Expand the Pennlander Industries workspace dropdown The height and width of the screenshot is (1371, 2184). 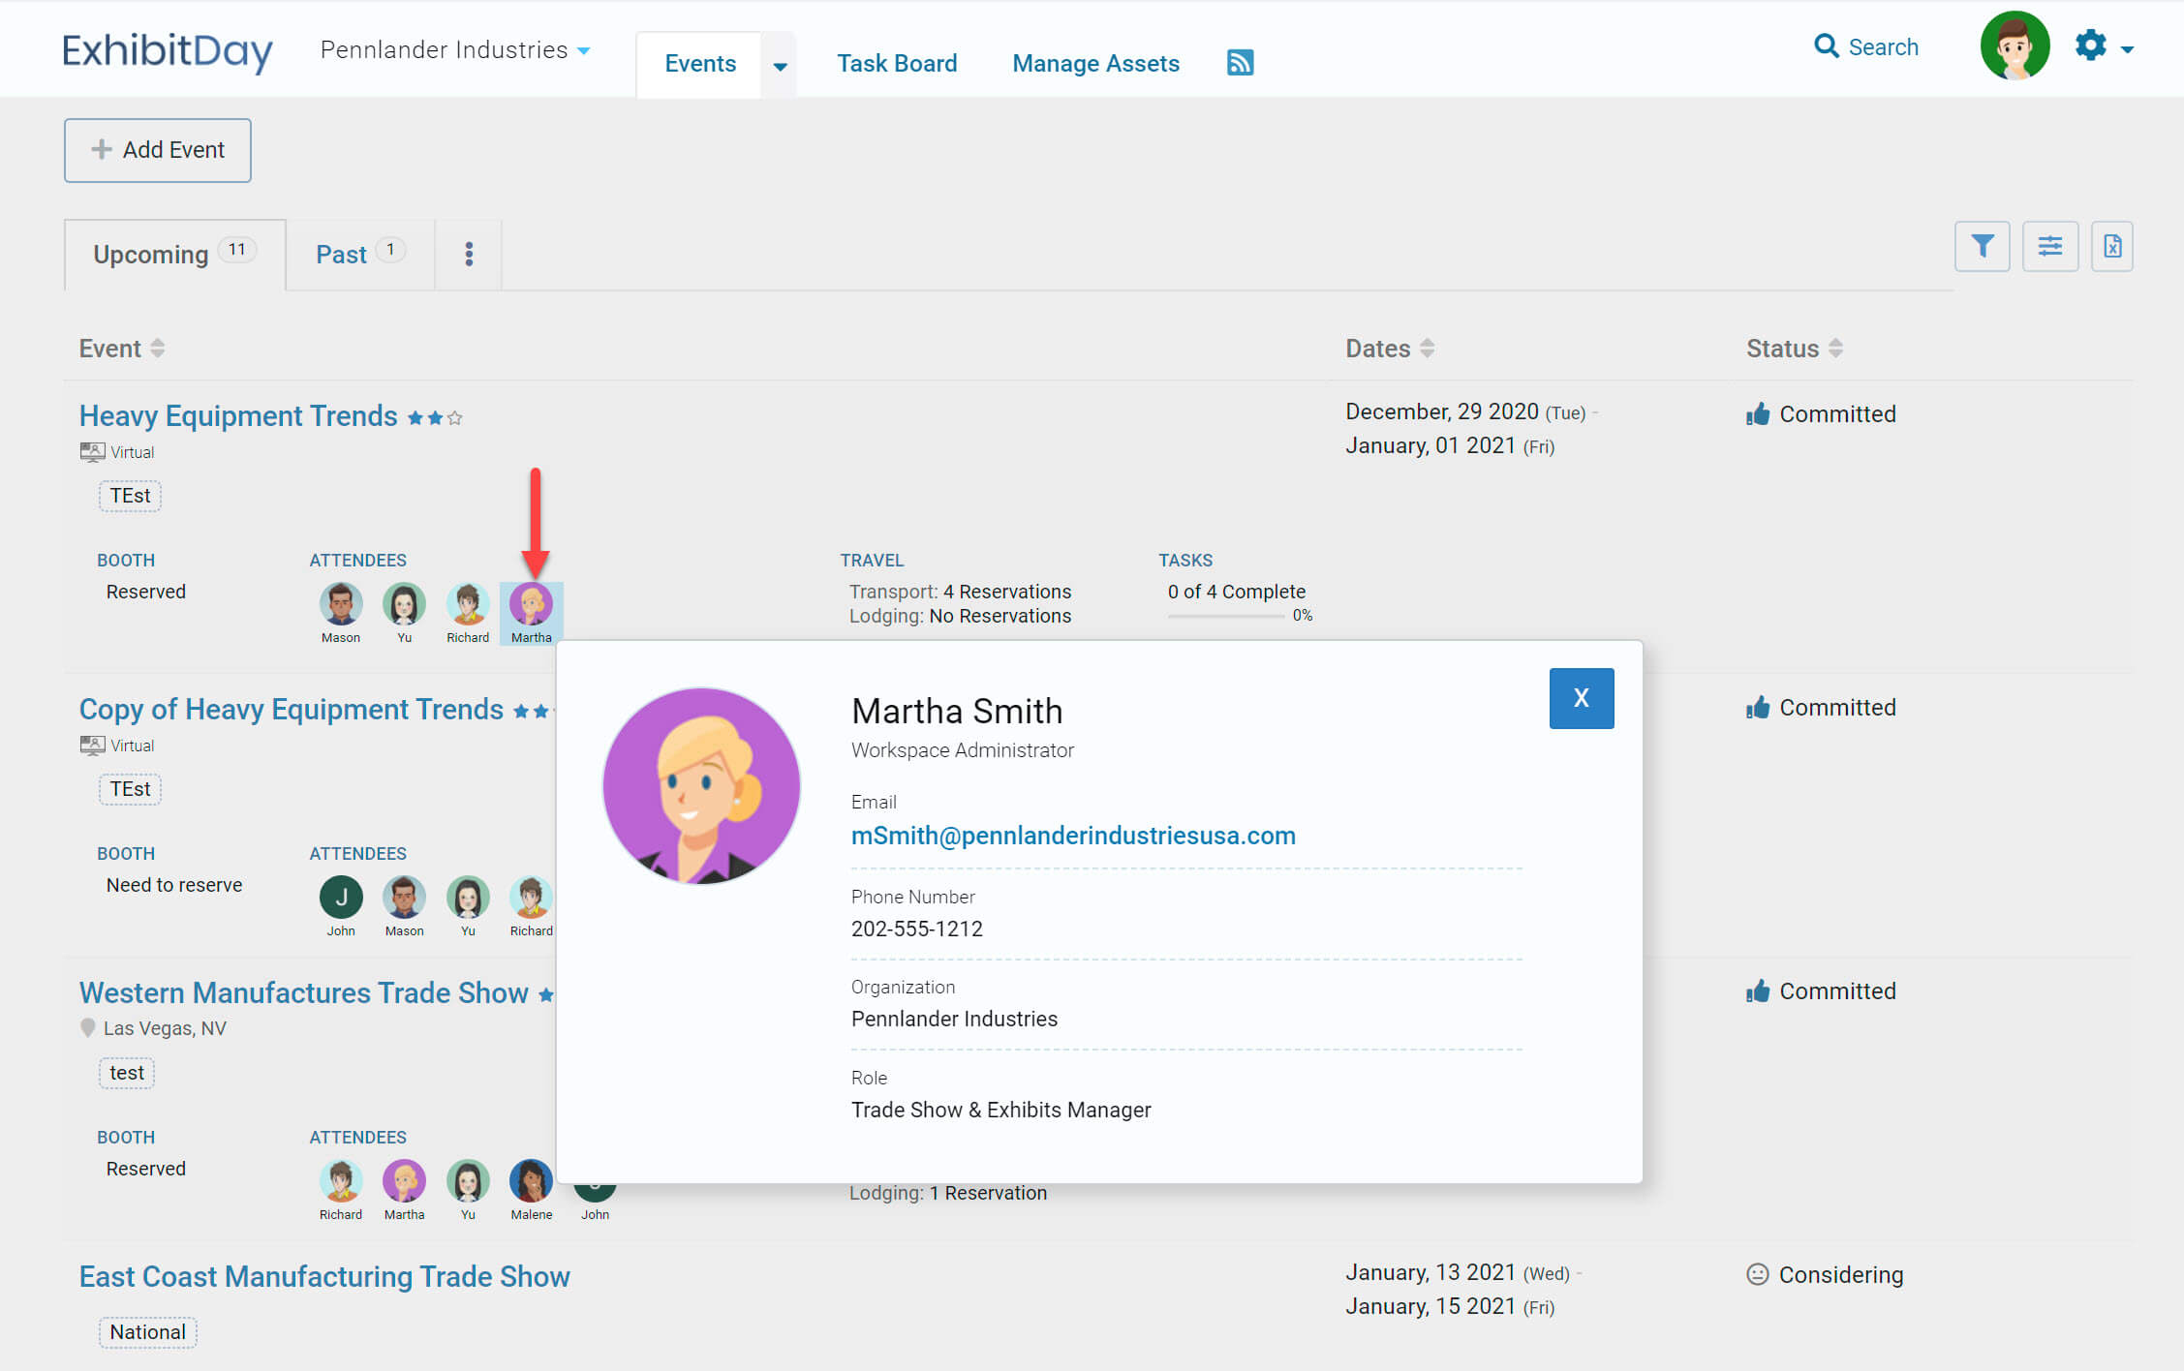(583, 50)
